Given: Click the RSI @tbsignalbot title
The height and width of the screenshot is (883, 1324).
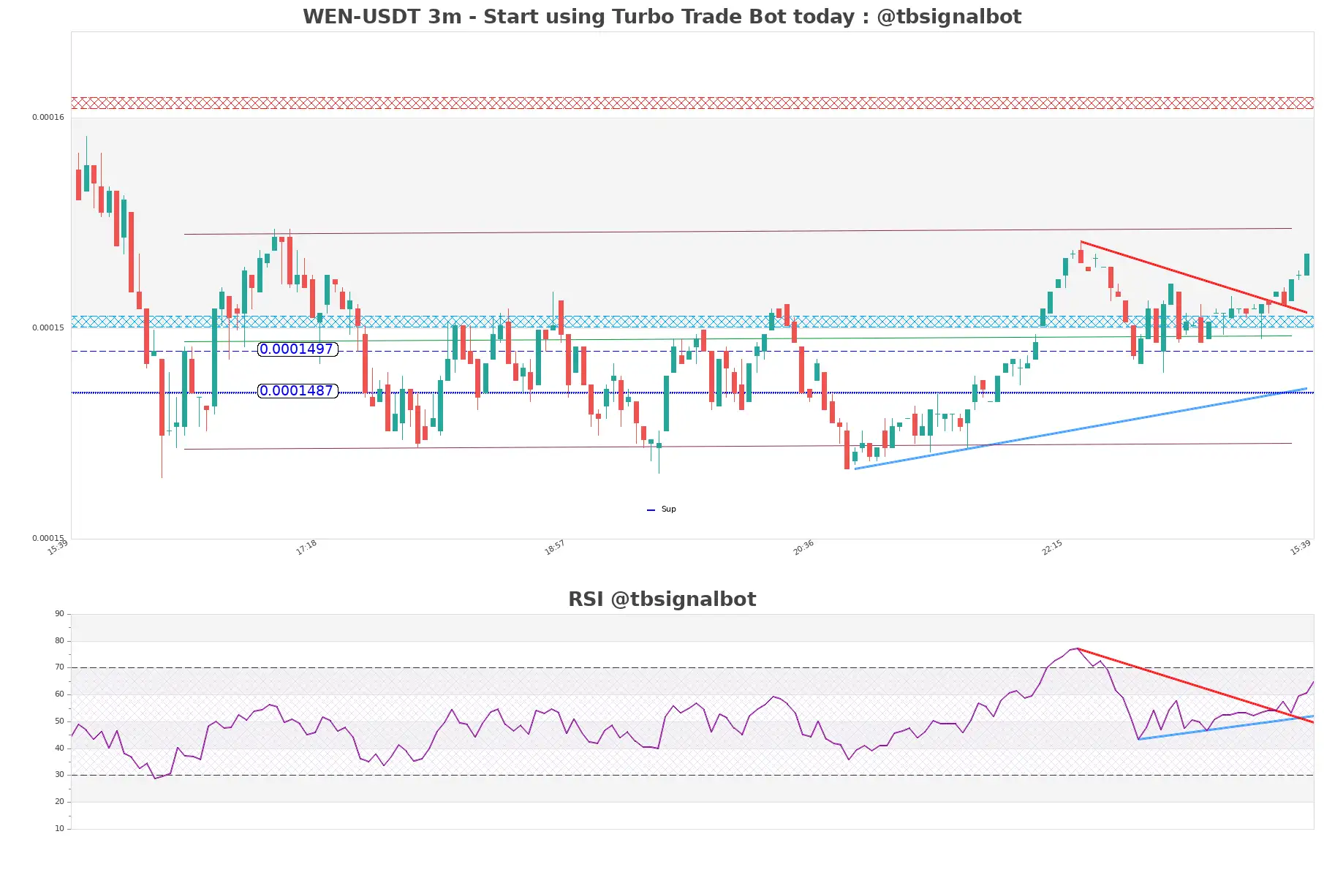Looking at the screenshot, I should click(662, 599).
